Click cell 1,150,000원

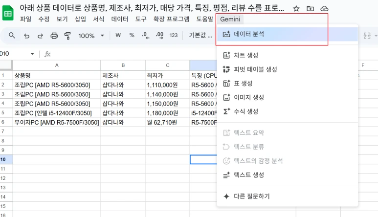pos(168,104)
